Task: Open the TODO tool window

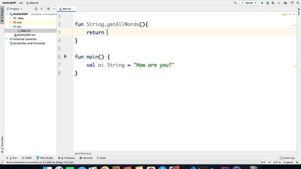Action: 26,158
